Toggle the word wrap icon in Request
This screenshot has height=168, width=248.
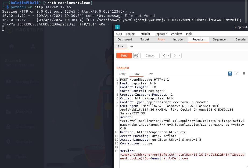[x=230, y=73]
